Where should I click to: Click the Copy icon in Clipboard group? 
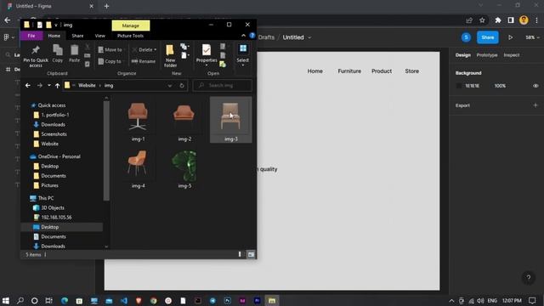point(58,50)
